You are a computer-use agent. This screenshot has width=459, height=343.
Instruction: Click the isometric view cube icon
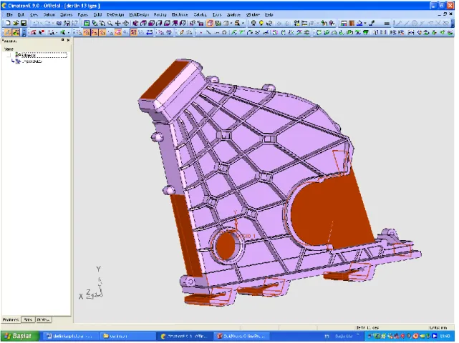point(135,23)
